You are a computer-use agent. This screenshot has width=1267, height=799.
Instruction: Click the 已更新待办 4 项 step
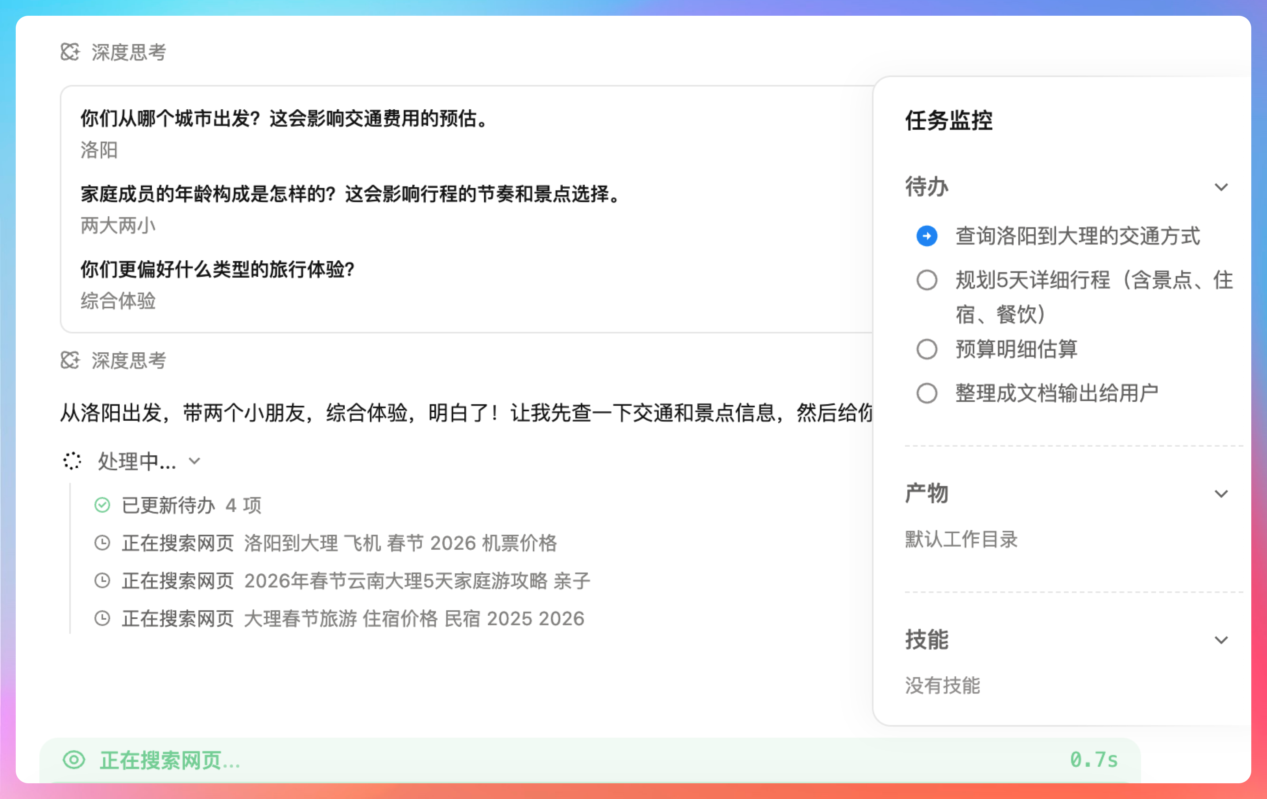pyautogui.click(x=192, y=505)
